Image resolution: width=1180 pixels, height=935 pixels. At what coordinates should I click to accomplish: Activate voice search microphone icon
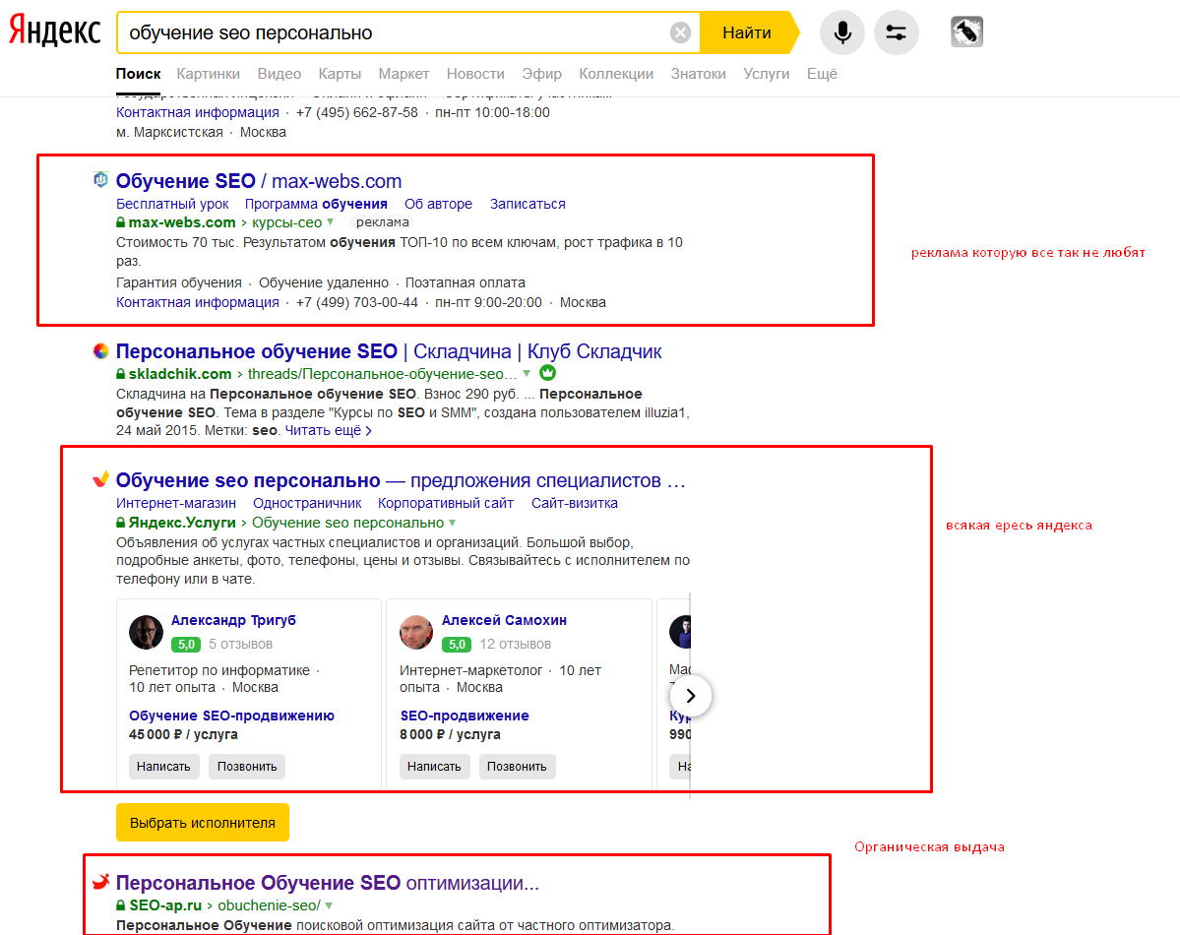[842, 32]
